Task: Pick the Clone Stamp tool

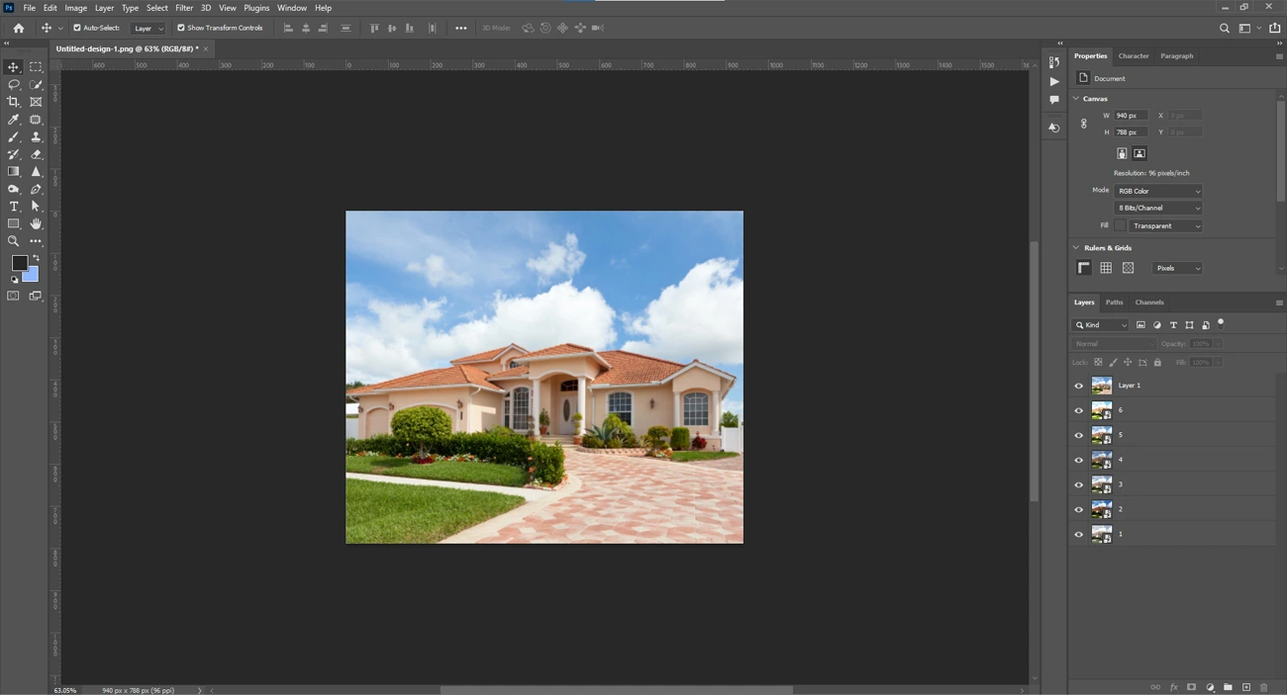Action: tap(36, 136)
